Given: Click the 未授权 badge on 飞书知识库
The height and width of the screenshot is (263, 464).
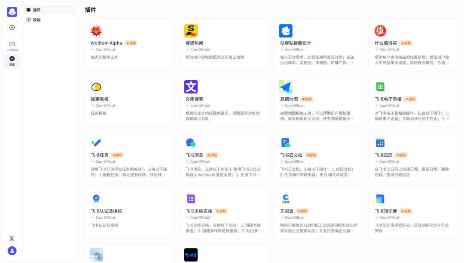Looking at the screenshot, I should tap(406, 211).
